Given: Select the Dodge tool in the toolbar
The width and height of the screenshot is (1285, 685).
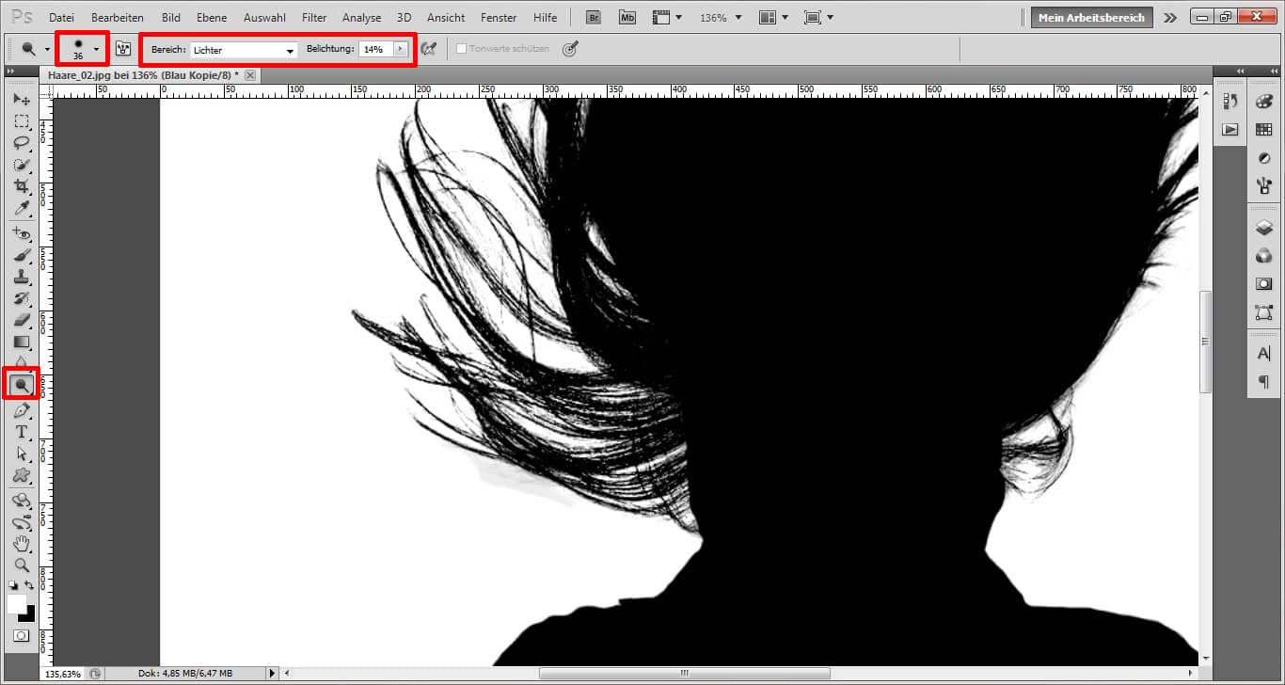Looking at the screenshot, I should coord(22,384).
